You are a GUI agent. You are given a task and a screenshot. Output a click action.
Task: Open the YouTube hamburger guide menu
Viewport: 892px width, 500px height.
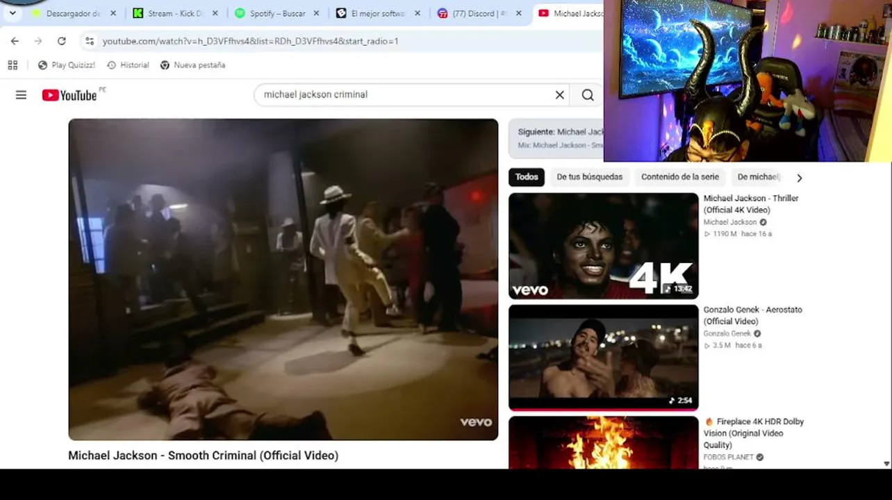coord(21,95)
